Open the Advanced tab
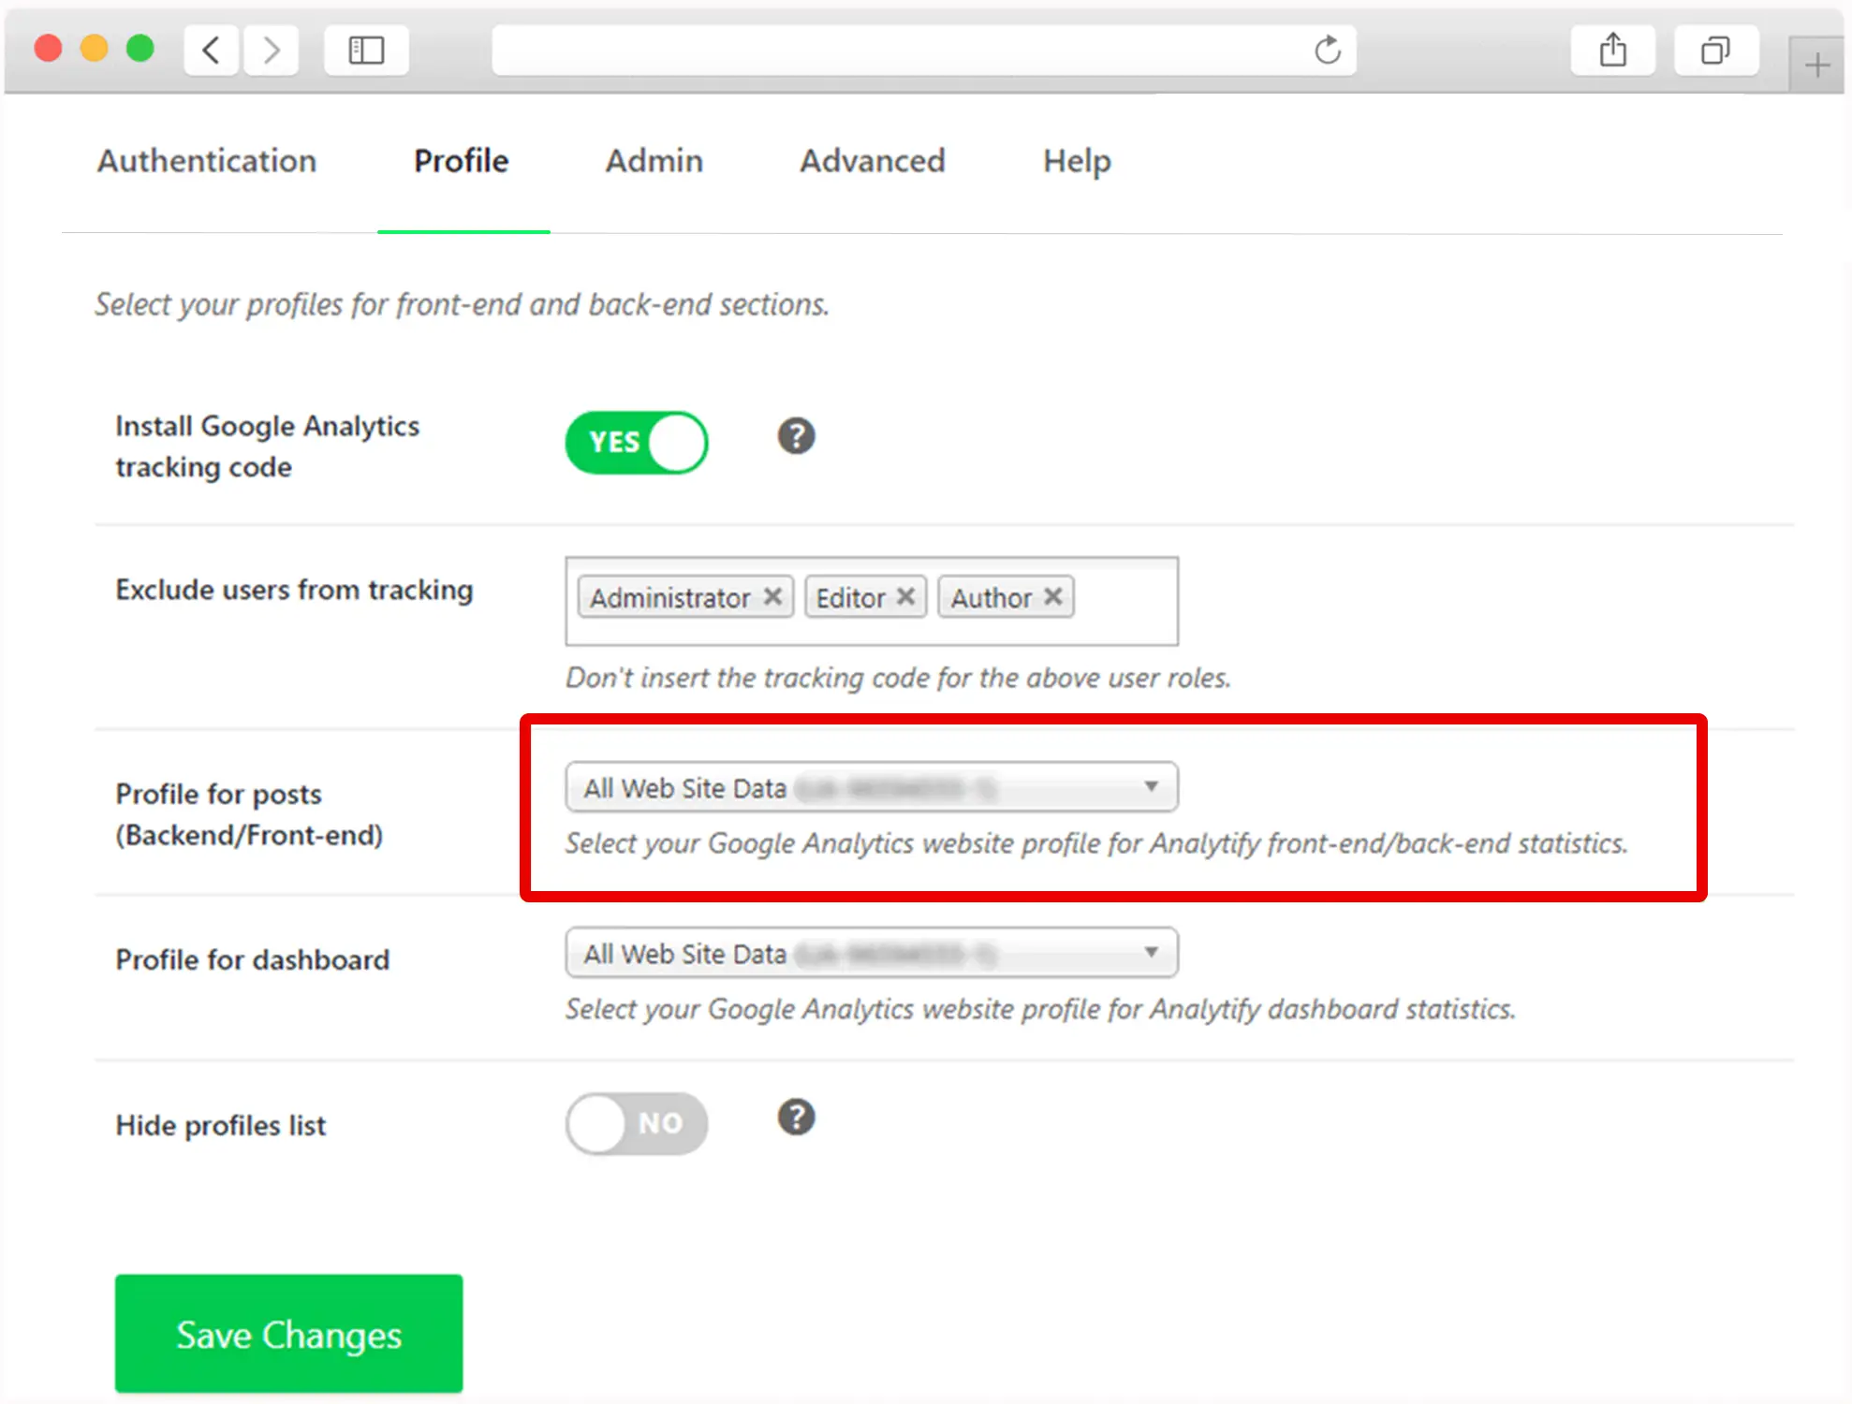 (873, 161)
